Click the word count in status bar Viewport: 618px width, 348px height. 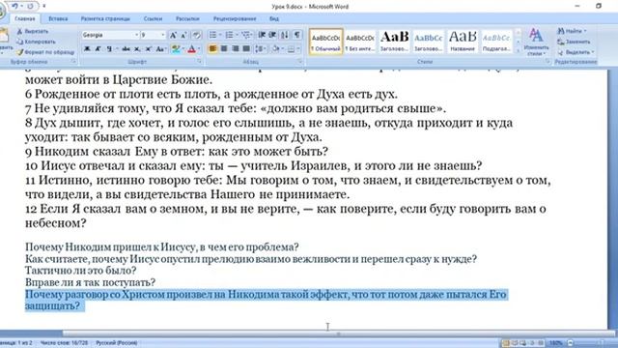pos(64,343)
